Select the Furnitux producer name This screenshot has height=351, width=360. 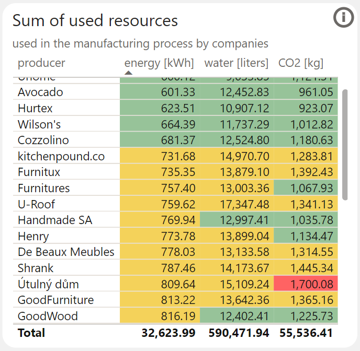click(39, 172)
